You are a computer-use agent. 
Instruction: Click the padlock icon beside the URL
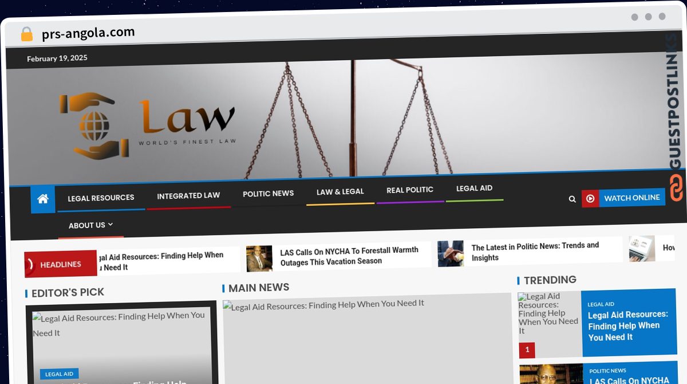(26, 34)
